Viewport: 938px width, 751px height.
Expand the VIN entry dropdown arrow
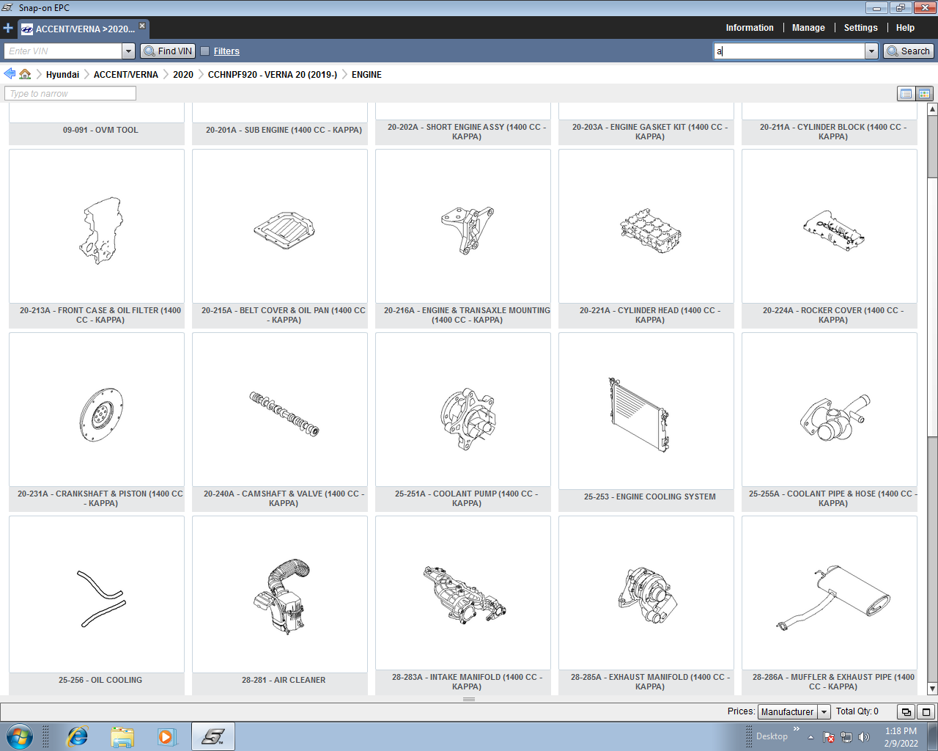(129, 51)
